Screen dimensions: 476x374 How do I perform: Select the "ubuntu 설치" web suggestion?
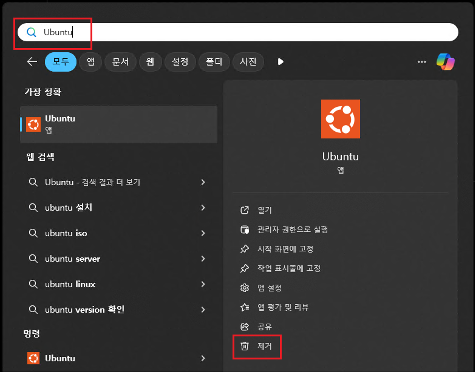tap(119, 208)
